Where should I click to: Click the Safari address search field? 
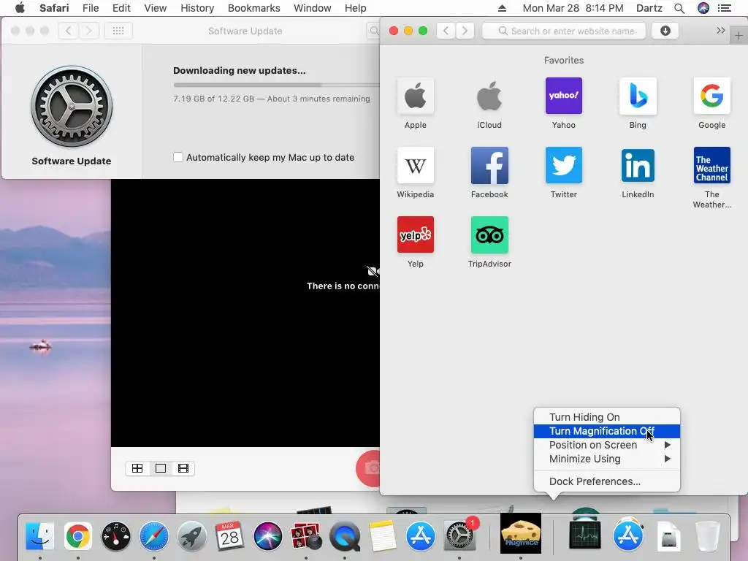(564, 31)
